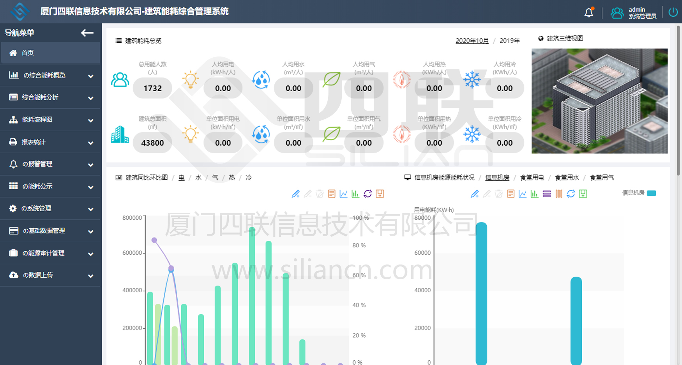This screenshot has height=365, width=682.
Task: Expand the 能源审计管理 menu
Action: point(50,253)
